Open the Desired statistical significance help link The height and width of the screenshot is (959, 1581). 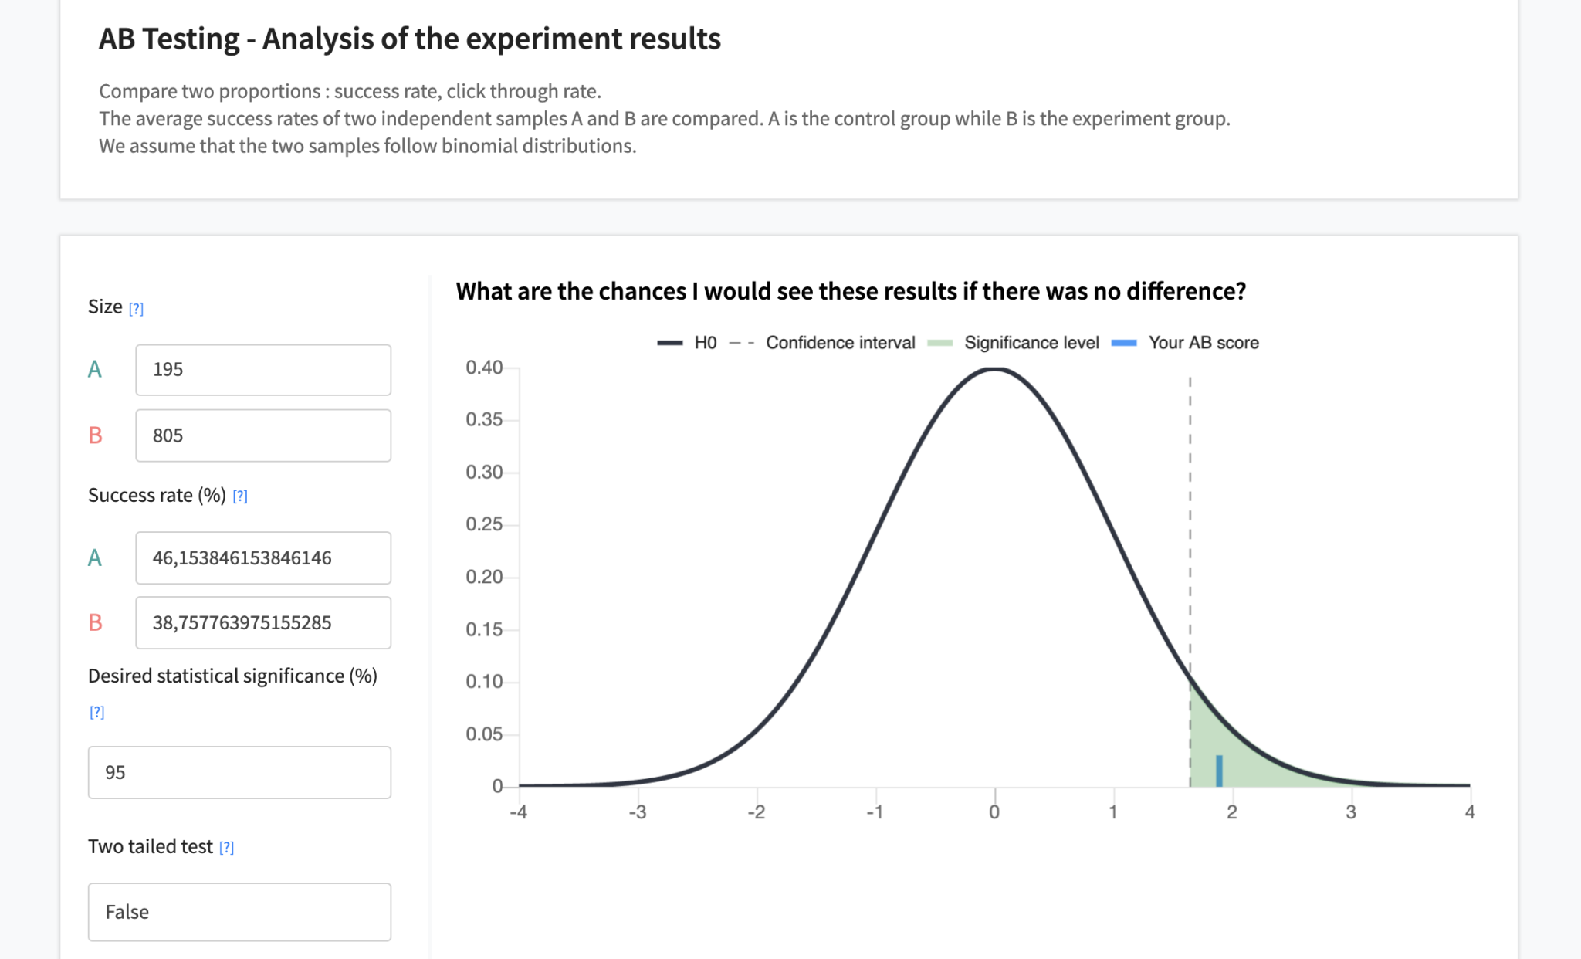tap(96, 711)
